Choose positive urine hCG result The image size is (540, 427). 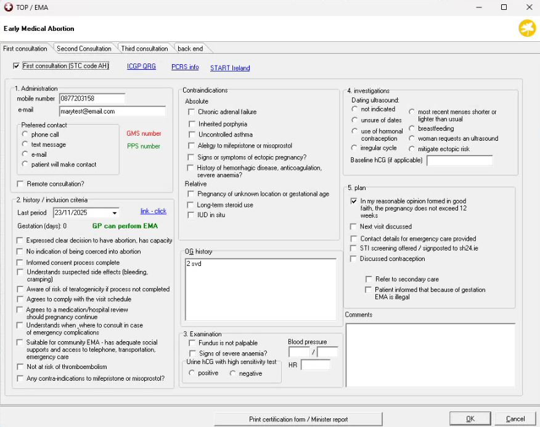[x=192, y=373]
